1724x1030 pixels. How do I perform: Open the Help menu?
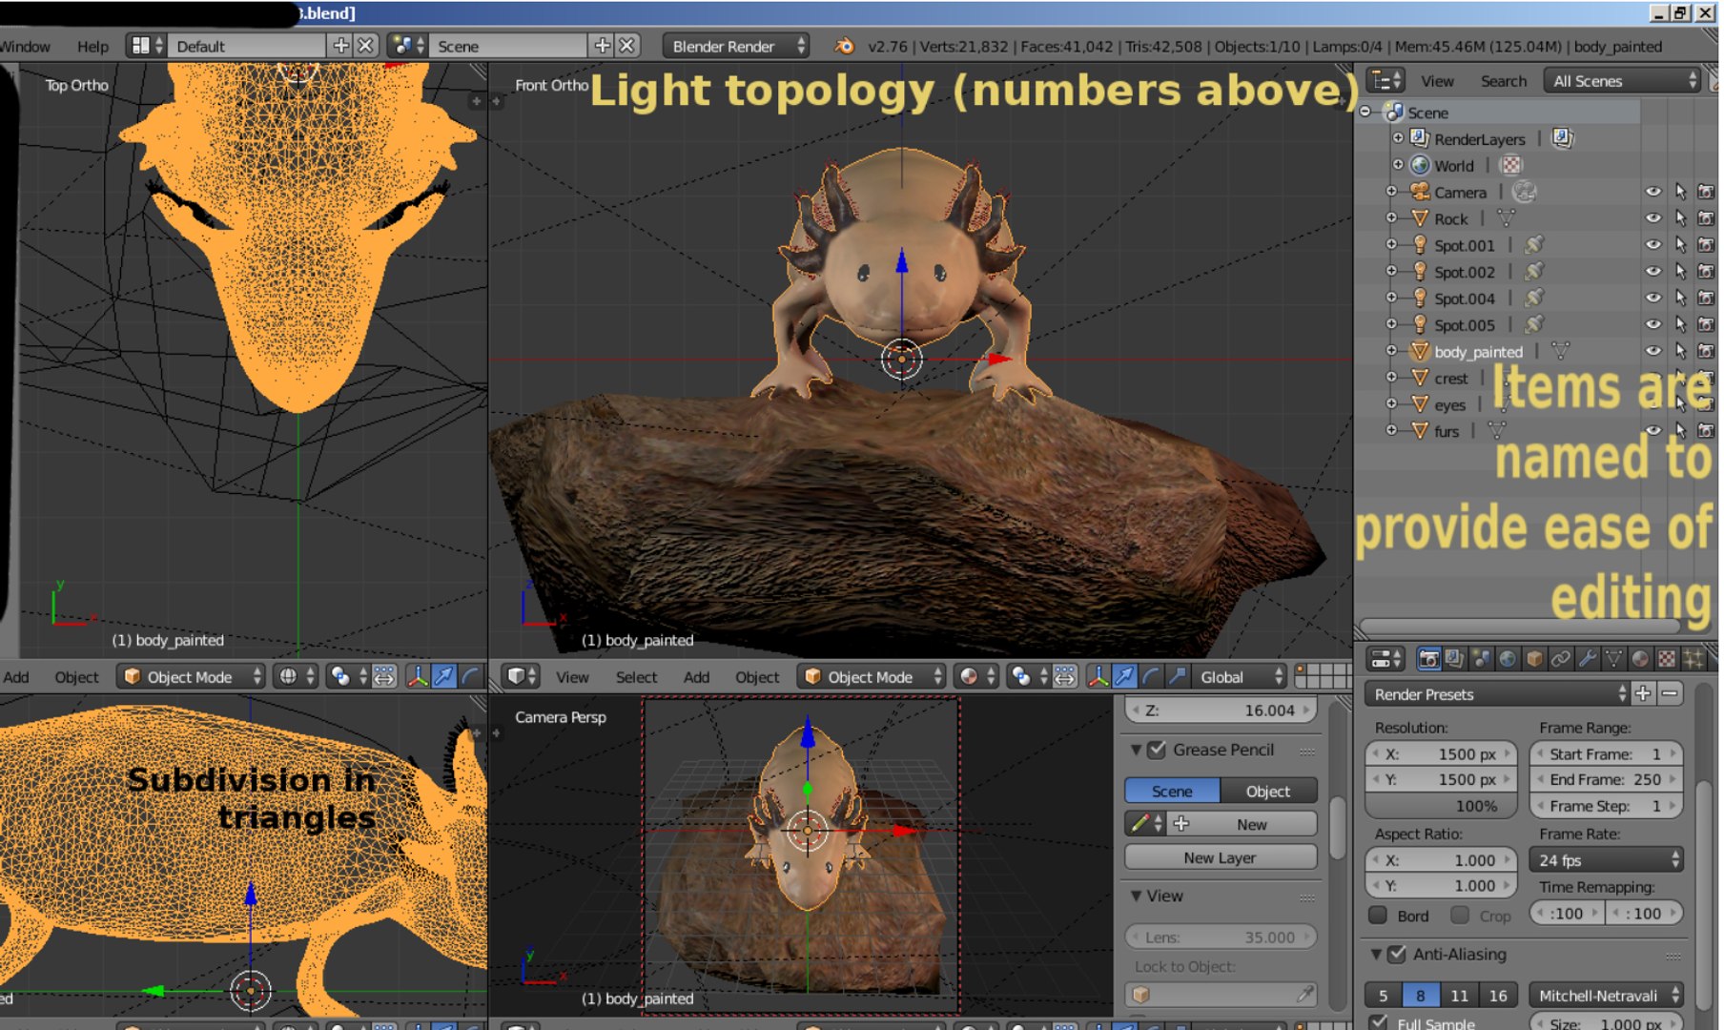[92, 47]
